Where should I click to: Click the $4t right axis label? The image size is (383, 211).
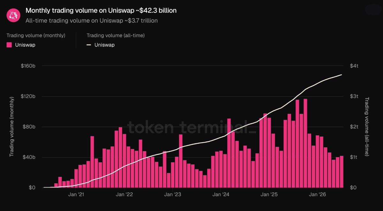point(354,66)
